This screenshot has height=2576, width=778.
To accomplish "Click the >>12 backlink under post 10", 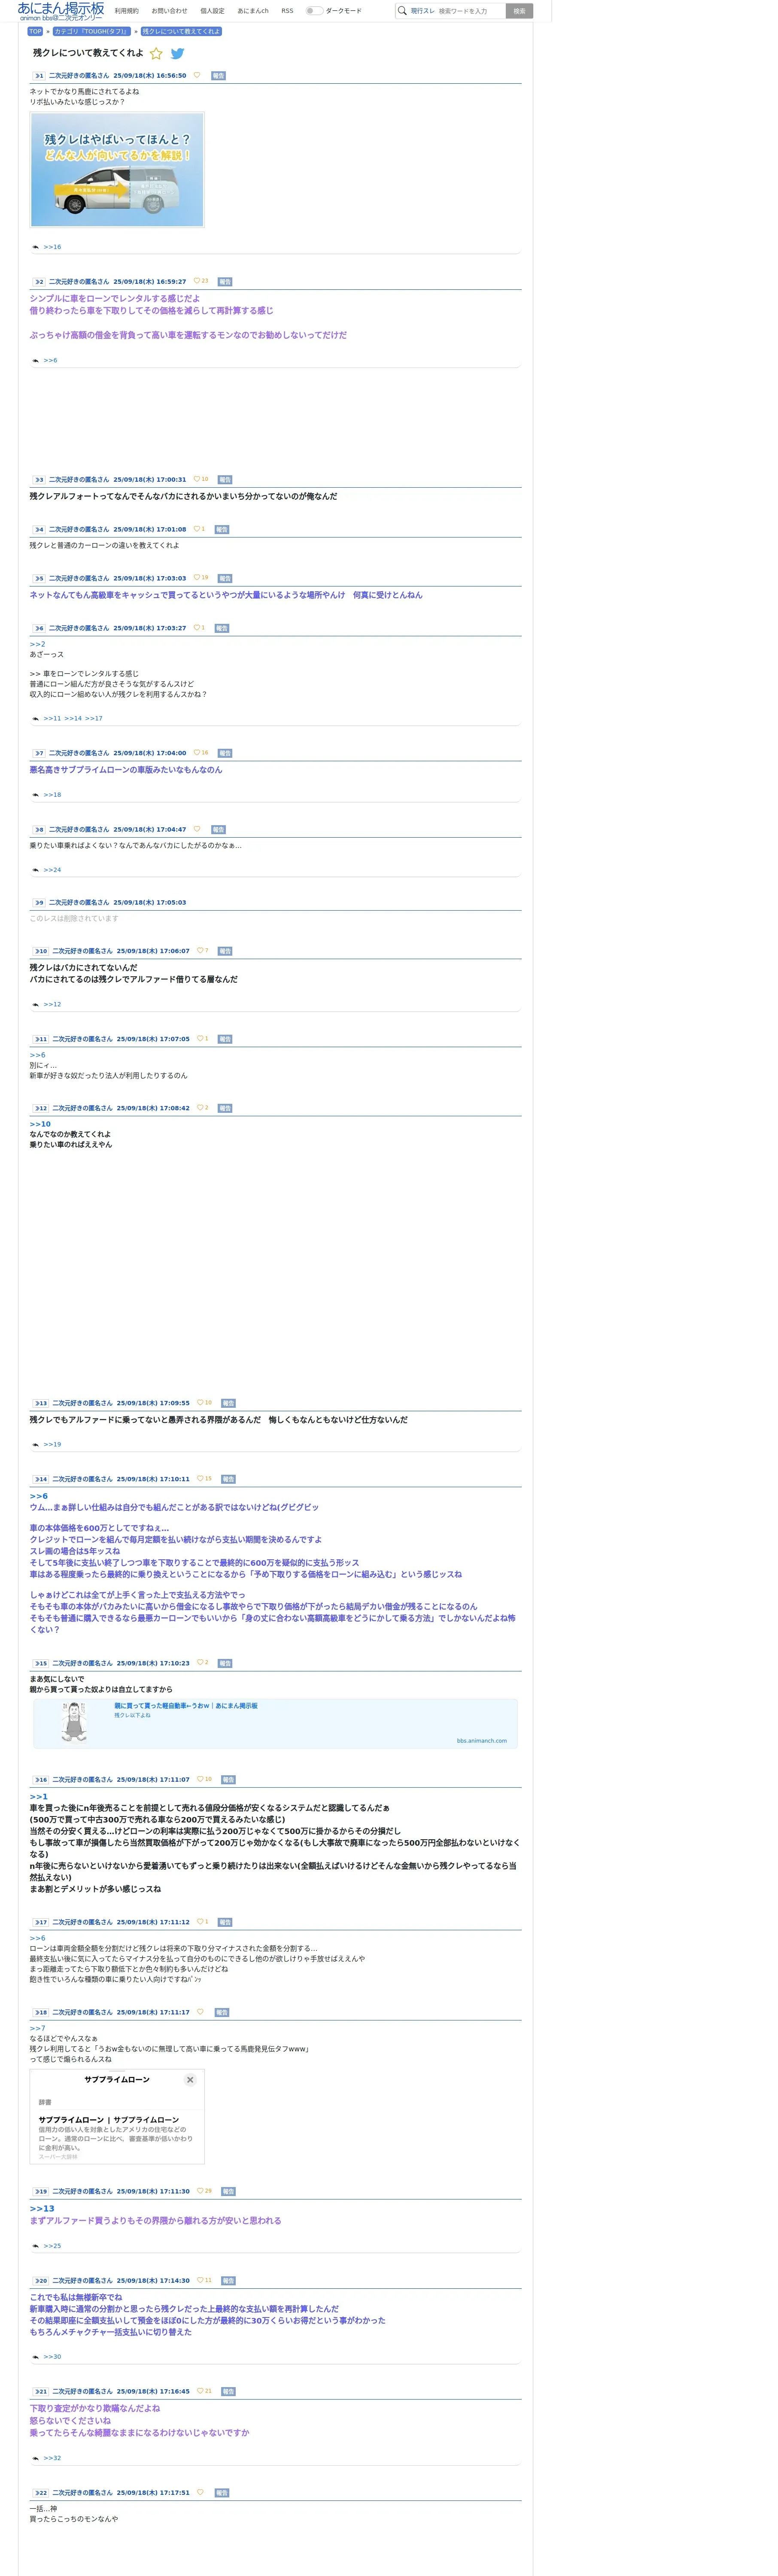I will [x=52, y=1004].
